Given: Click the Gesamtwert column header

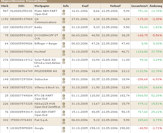Looking at the screenshot, I should 139,6.
